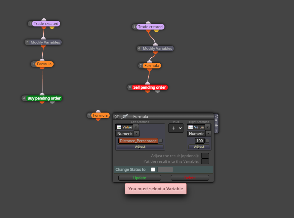
Task: Click gray output connector on Buy pending order
Action: (x=52, y=102)
